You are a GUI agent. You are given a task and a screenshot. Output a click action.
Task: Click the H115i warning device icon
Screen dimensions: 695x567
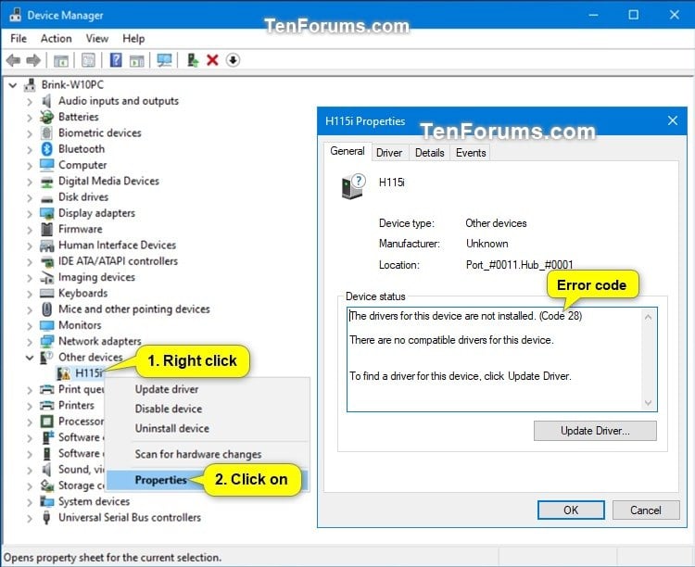tap(63, 373)
